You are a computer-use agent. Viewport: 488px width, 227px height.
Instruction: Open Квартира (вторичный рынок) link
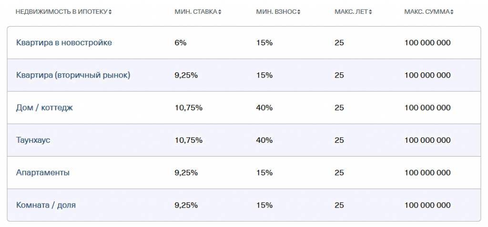click(73, 75)
